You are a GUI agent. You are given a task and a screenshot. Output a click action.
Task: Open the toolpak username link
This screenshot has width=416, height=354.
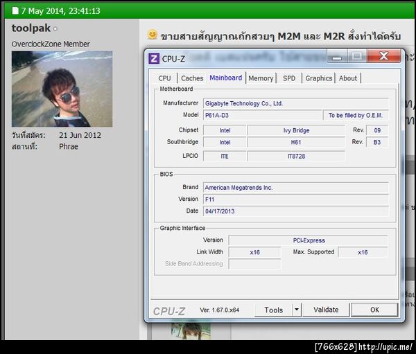click(x=31, y=28)
